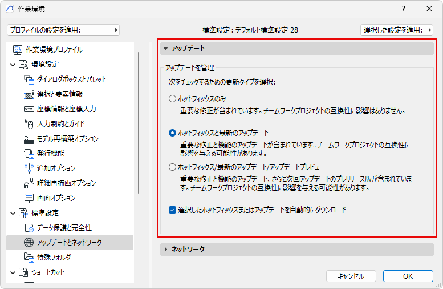Click the 環境設定 folder icon
Image resolution: width=443 pixels, height=289 pixels.
coord(23,64)
